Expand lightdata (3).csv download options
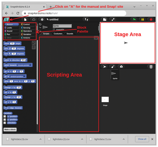Screen dimensions: 158x147 tap(40, 139)
